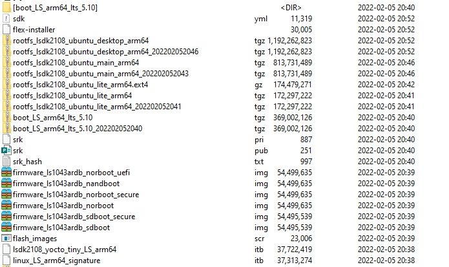Select rootfs_lsdk2108_ubuntu_desktop_arm64_202202052046 file
Image resolution: width=449 pixels, height=267 pixels.
(x=105, y=52)
